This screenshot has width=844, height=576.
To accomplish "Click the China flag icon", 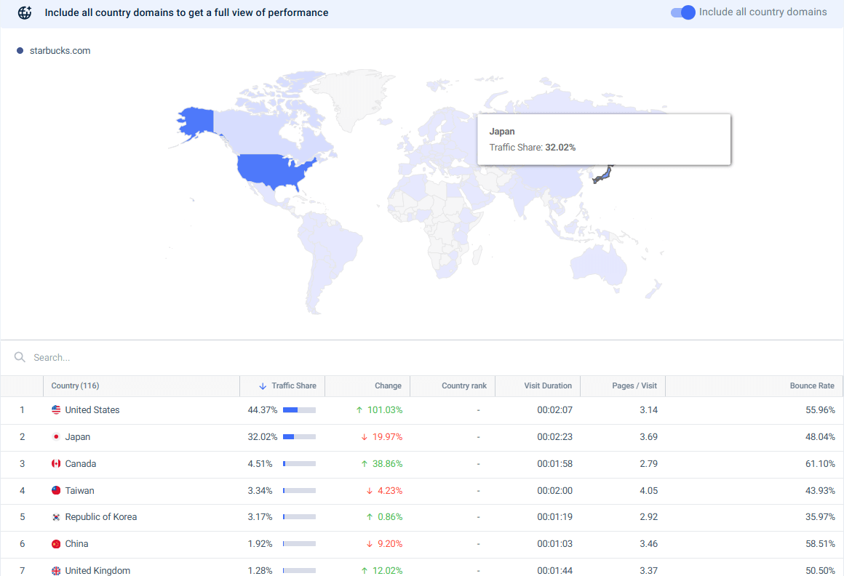I will [56, 544].
